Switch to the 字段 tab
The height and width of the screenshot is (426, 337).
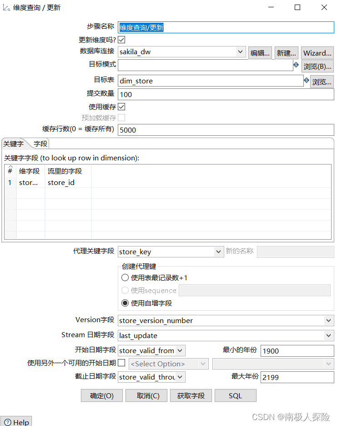pyautogui.click(x=40, y=144)
